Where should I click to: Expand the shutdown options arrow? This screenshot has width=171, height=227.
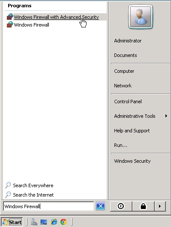(x=160, y=206)
